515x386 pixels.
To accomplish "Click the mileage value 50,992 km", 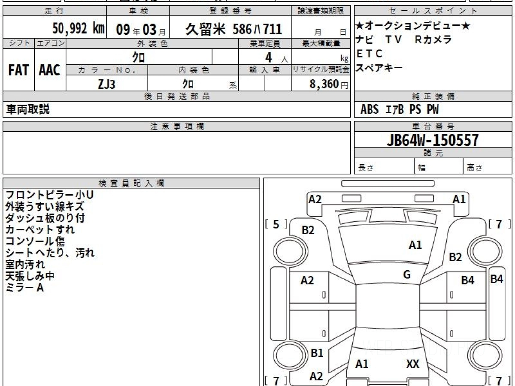I will tap(79, 29).
